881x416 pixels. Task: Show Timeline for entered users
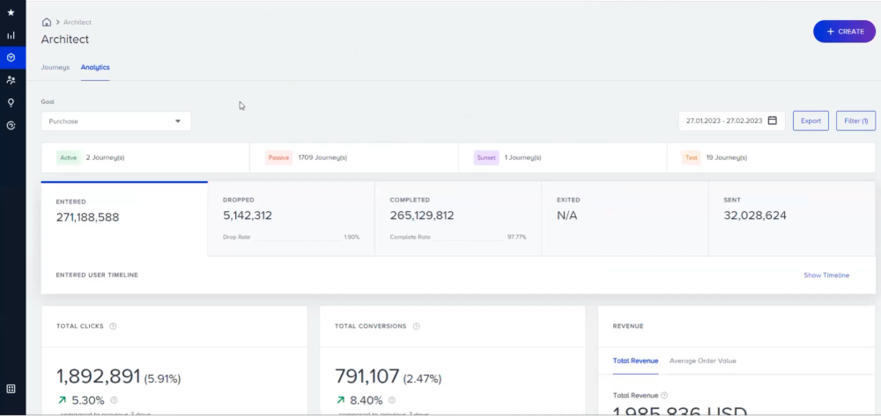point(825,275)
